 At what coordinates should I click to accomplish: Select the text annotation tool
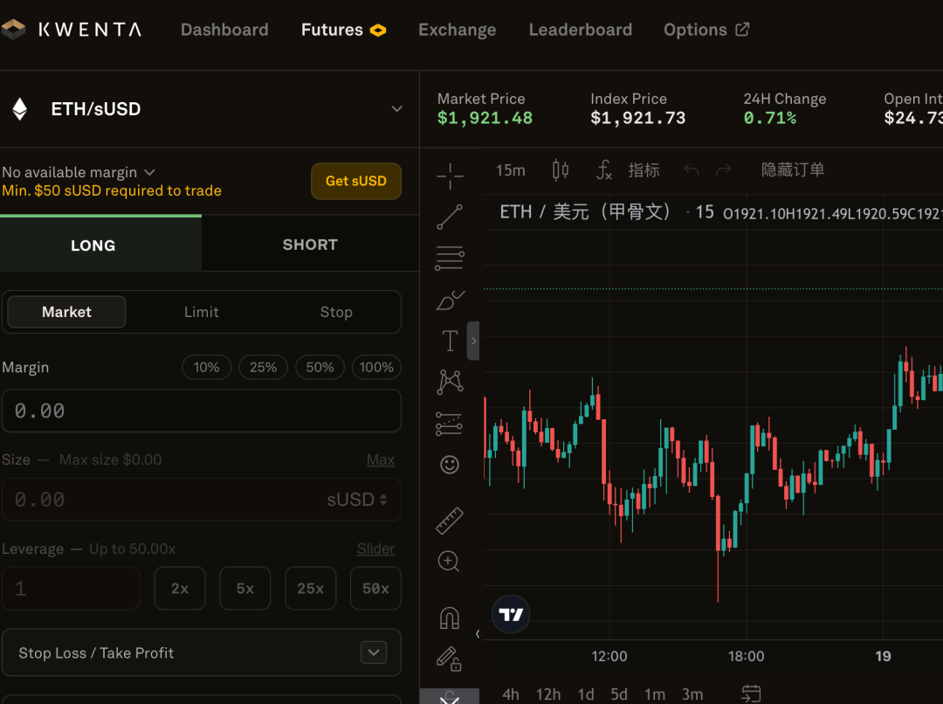click(450, 341)
